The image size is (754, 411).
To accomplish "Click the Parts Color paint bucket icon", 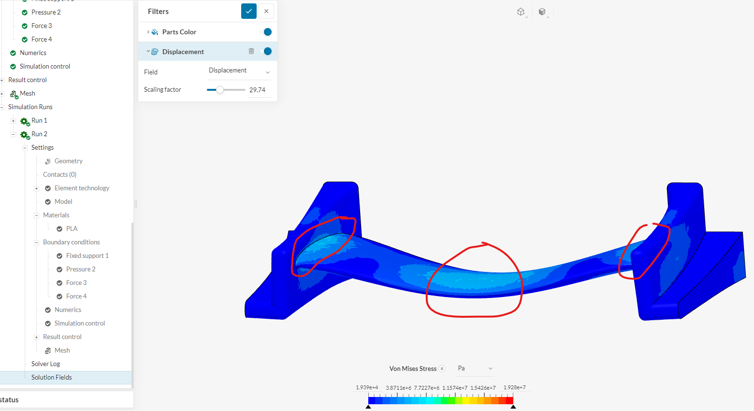I will click(155, 32).
